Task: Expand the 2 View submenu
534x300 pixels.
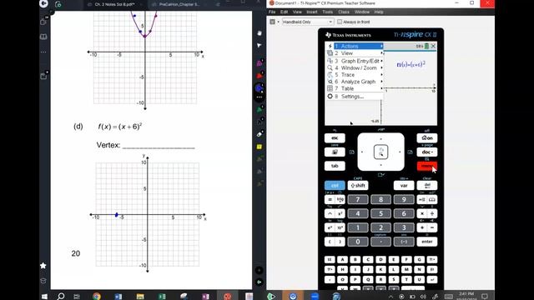Action: coord(355,53)
